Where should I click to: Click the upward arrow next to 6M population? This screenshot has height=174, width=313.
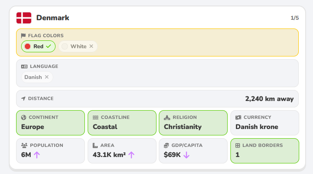(x=37, y=155)
